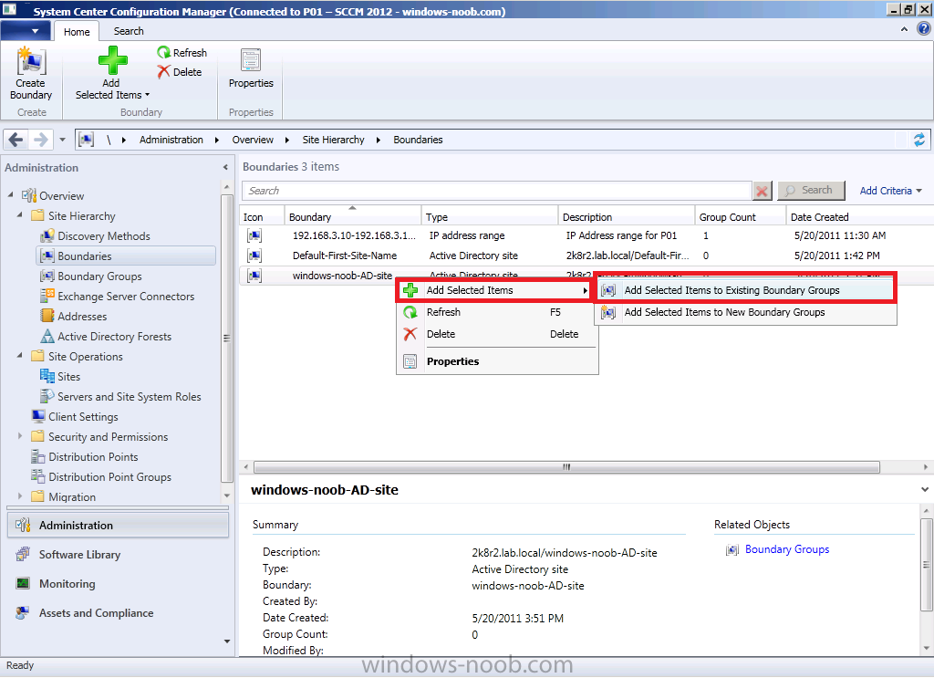Click the horizontal scrollbar of the boundaries list
The image size is (934, 678).
pyautogui.click(x=566, y=467)
